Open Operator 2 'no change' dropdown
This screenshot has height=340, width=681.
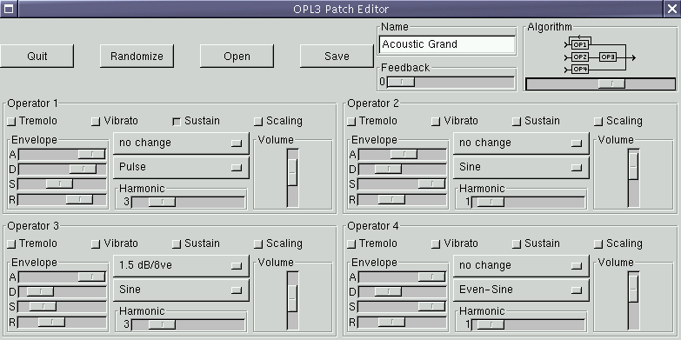[521, 143]
